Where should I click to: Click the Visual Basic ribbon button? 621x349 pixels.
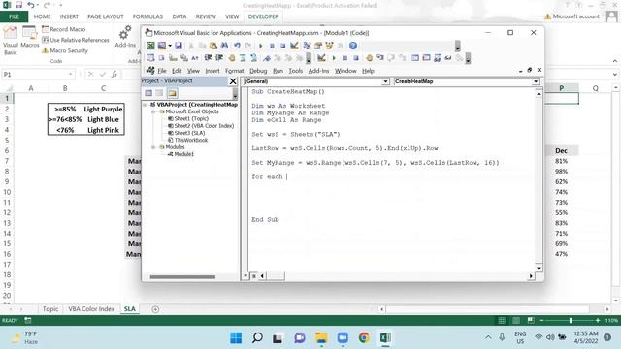click(x=11, y=41)
